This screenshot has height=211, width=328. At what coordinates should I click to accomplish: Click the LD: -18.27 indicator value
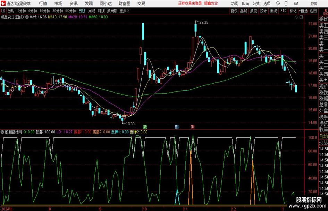click(x=65, y=132)
